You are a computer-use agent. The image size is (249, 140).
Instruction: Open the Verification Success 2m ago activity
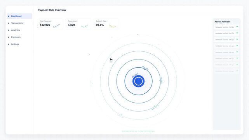226,33
